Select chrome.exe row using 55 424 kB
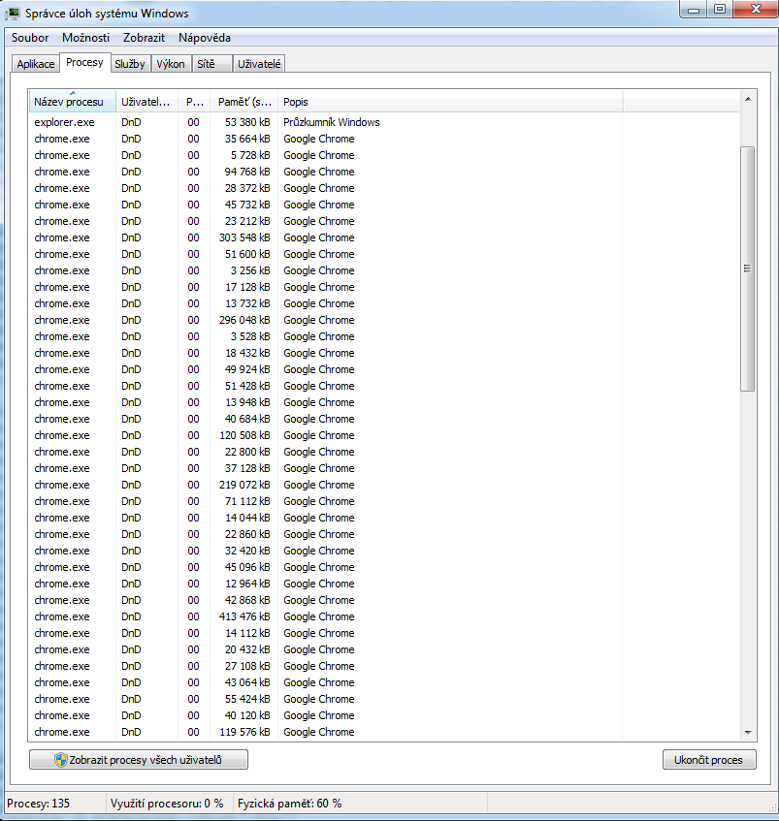 326,700
